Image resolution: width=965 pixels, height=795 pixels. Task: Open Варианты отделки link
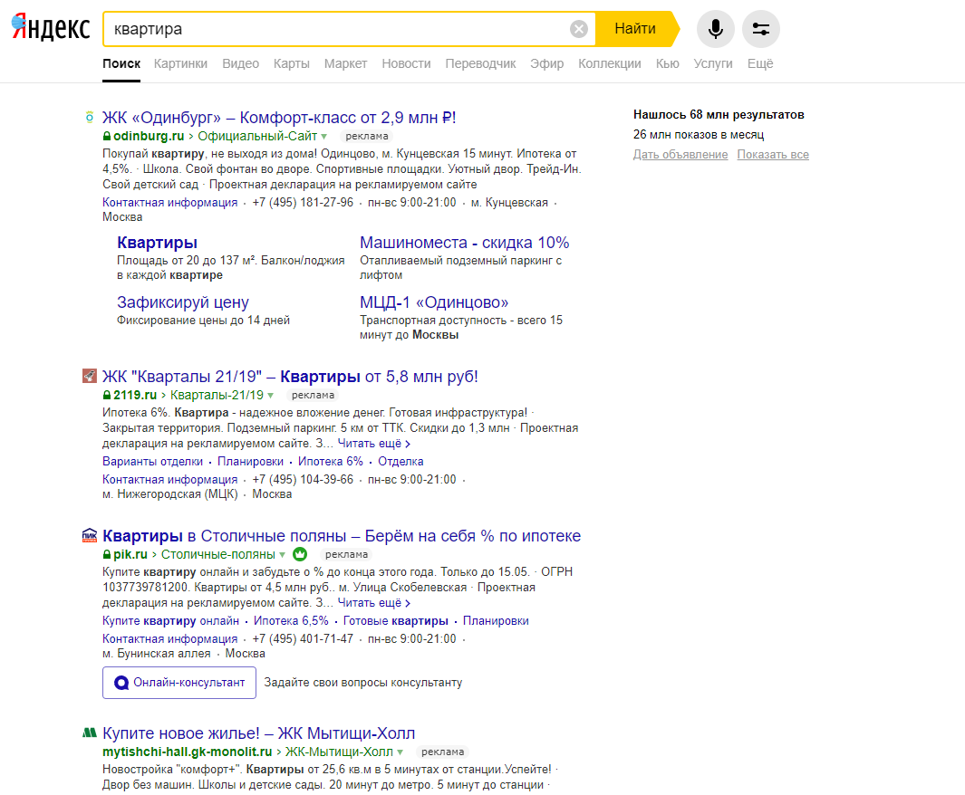[152, 461]
